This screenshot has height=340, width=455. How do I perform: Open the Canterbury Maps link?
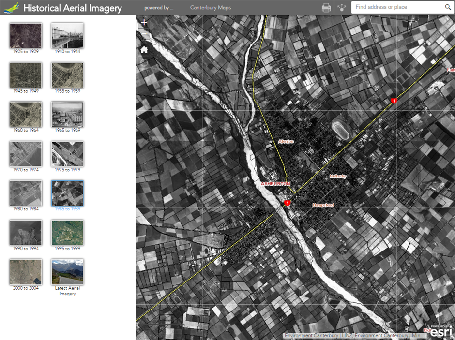click(211, 8)
